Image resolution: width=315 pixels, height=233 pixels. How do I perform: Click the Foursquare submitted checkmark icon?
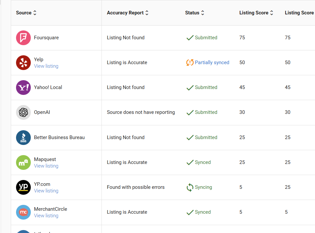pos(190,38)
